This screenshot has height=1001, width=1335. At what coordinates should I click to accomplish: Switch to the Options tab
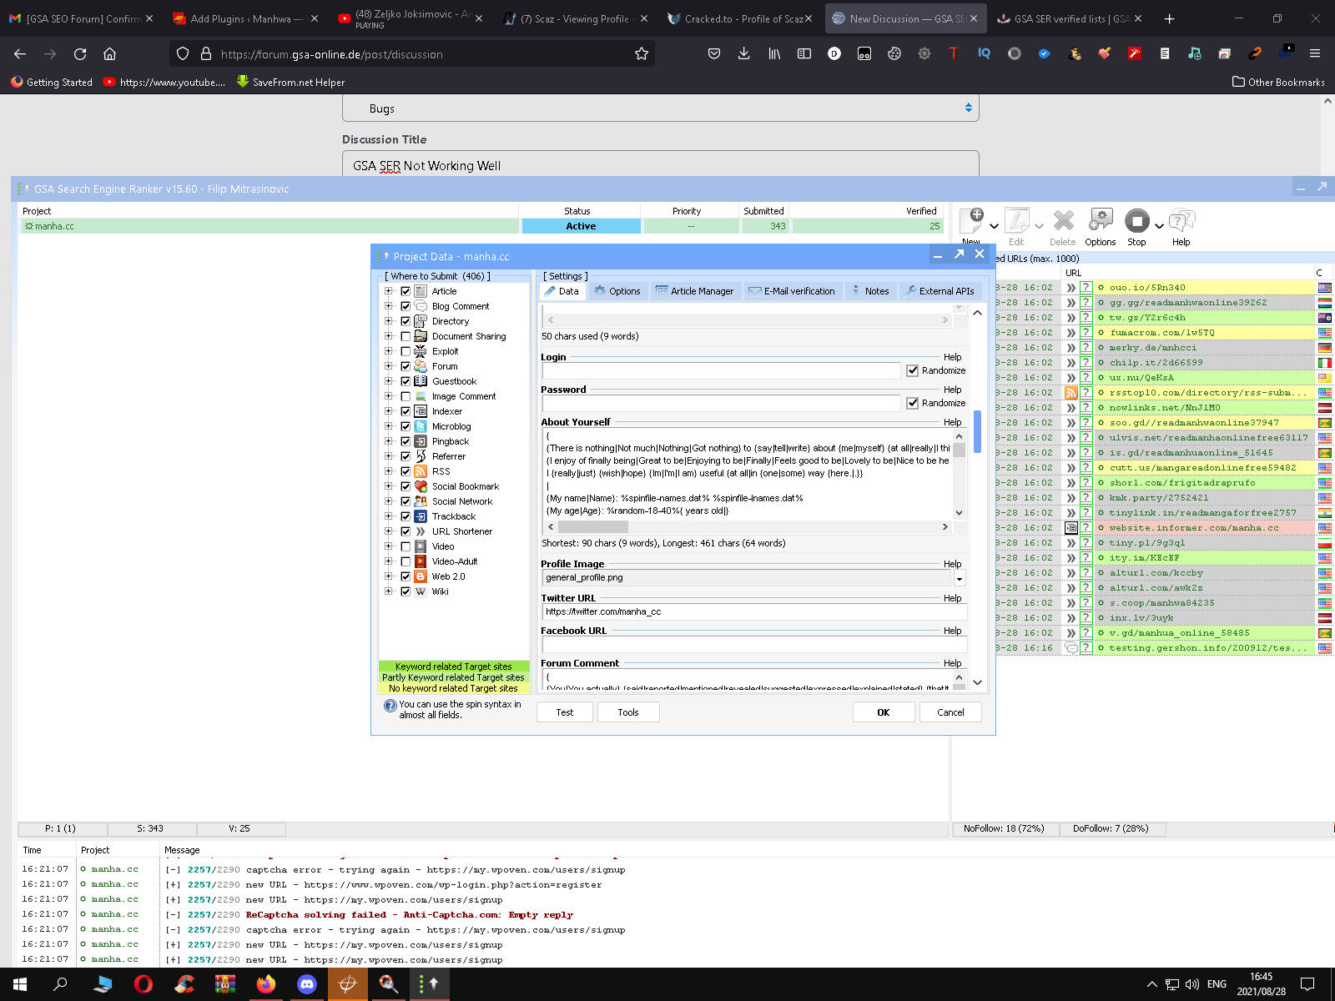617,291
